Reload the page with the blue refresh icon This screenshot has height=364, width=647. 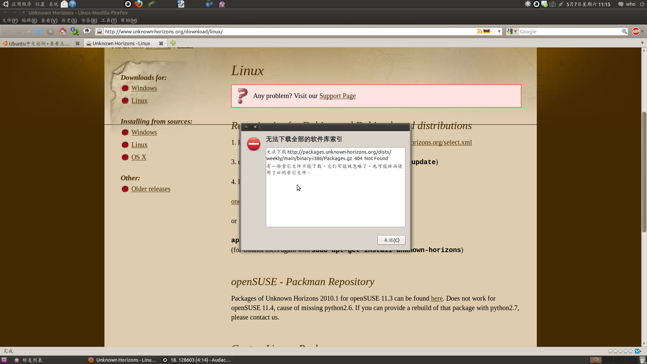[38, 31]
